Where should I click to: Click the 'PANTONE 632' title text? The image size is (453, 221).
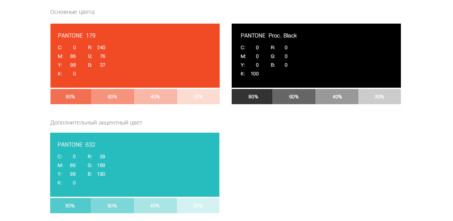(76, 145)
